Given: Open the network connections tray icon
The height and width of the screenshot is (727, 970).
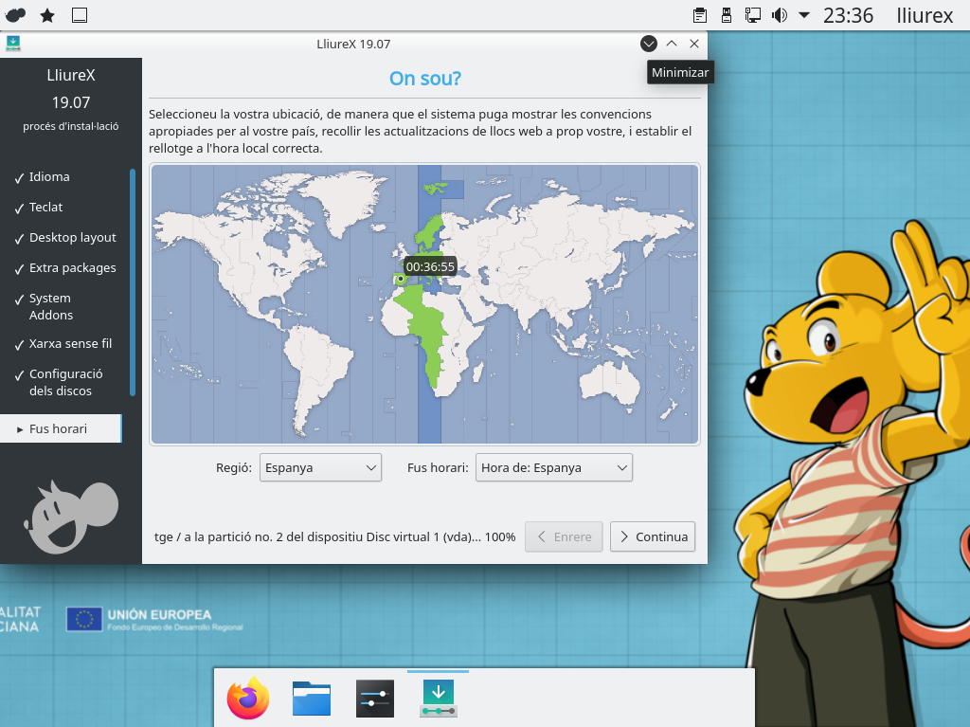Looking at the screenshot, I should pos(753,15).
